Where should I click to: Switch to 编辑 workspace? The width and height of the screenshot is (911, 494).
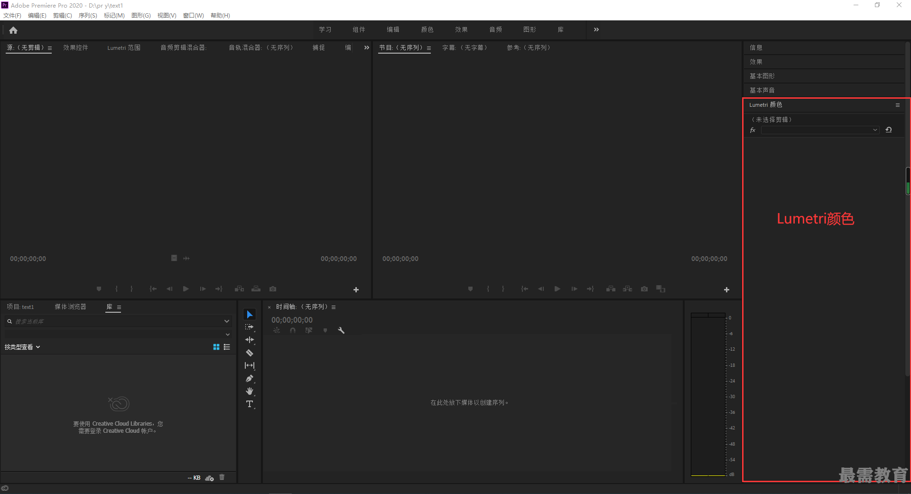click(x=393, y=29)
